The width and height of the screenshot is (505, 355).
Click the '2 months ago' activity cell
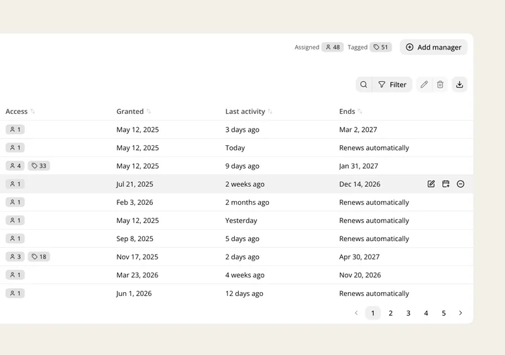coord(247,202)
